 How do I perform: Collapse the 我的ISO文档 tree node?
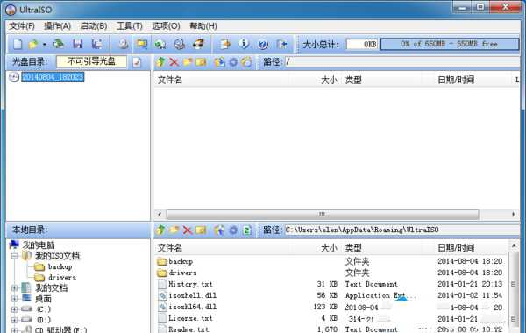point(14,256)
